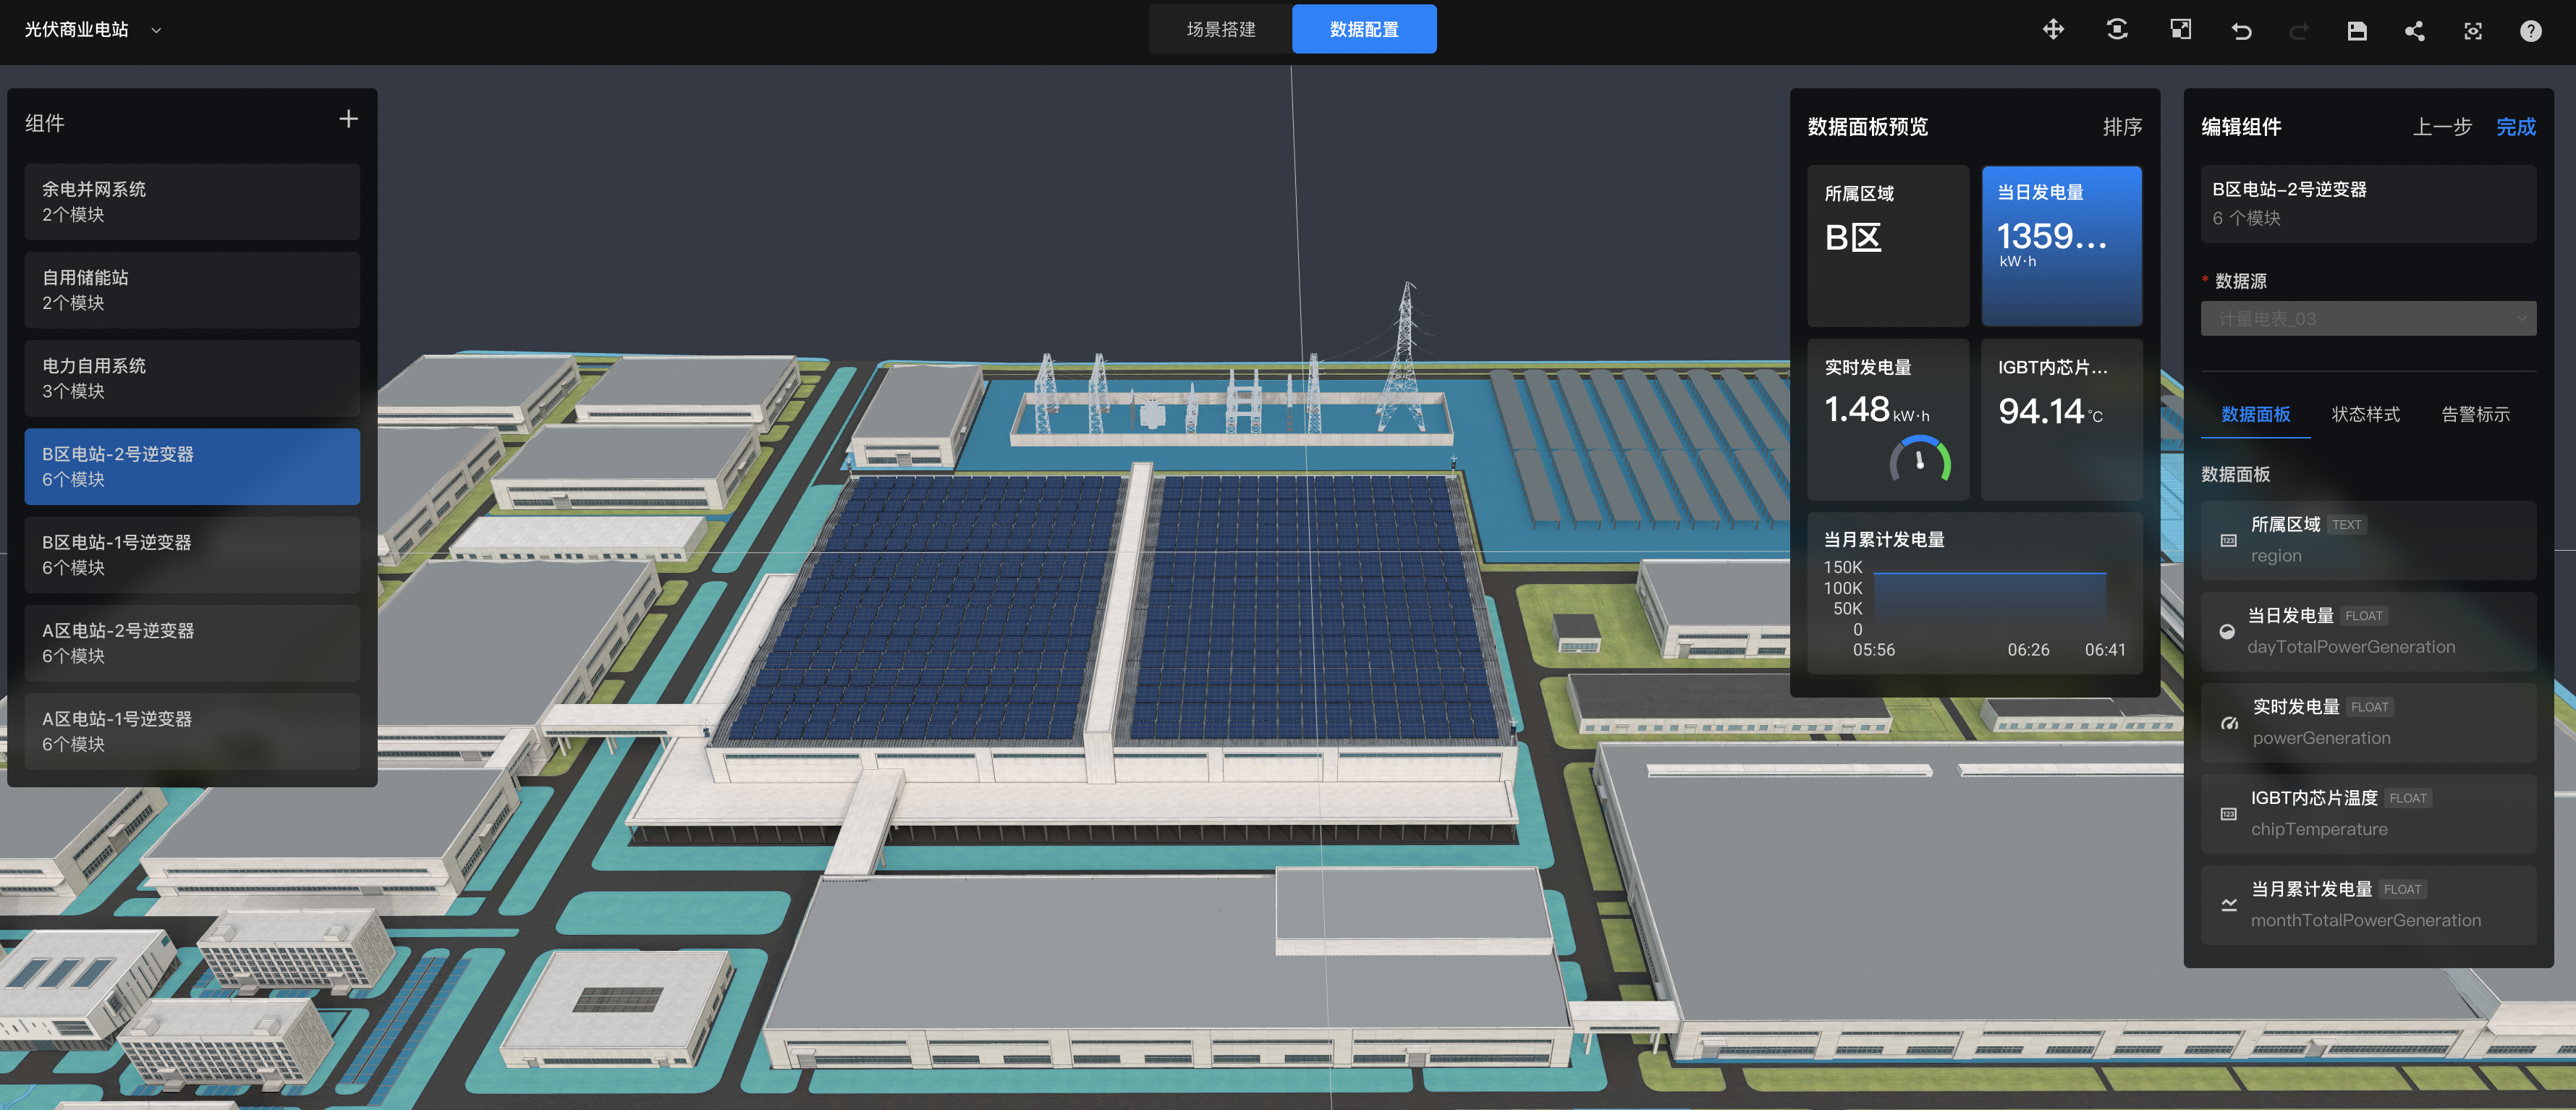
Task: Click the IGBT内芯片 94.14 preview card
Action: point(2062,420)
